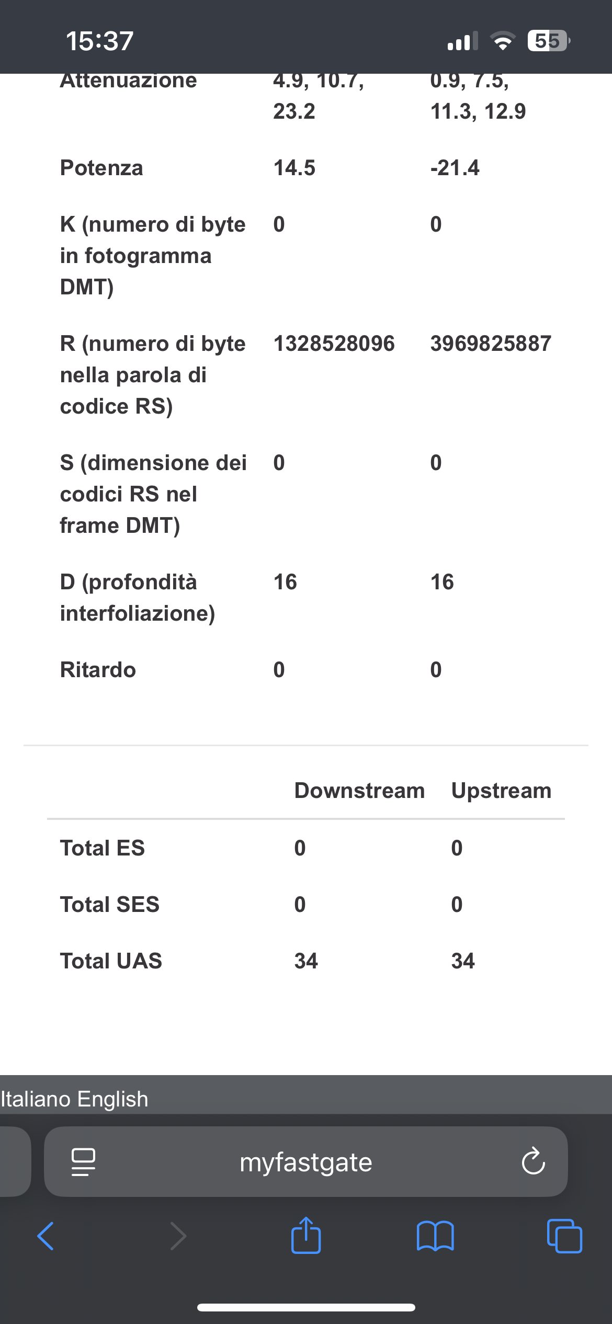Open the Share sheet icon
The width and height of the screenshot is (612, 1324).
tap(306, 1235)
